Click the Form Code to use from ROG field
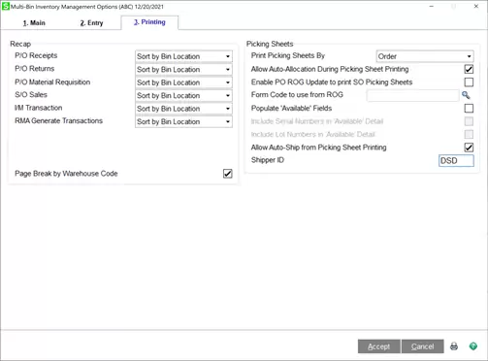The width and height of the screenshot is (488, 361). pos(412,95)
